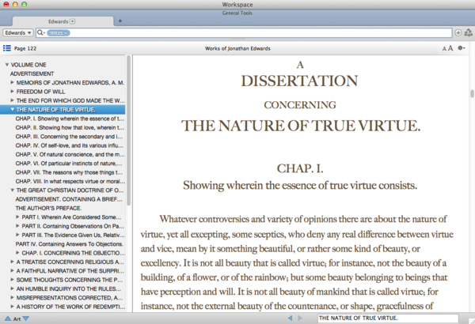Select VOLUME ONE label in contents
The height and width of the screenshot is (324, 475).
pos(28,65)
